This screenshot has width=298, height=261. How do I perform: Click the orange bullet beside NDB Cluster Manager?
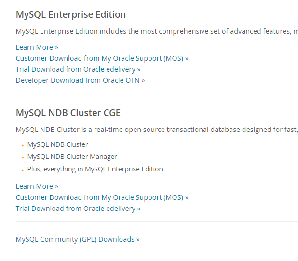tap(23, 158)
